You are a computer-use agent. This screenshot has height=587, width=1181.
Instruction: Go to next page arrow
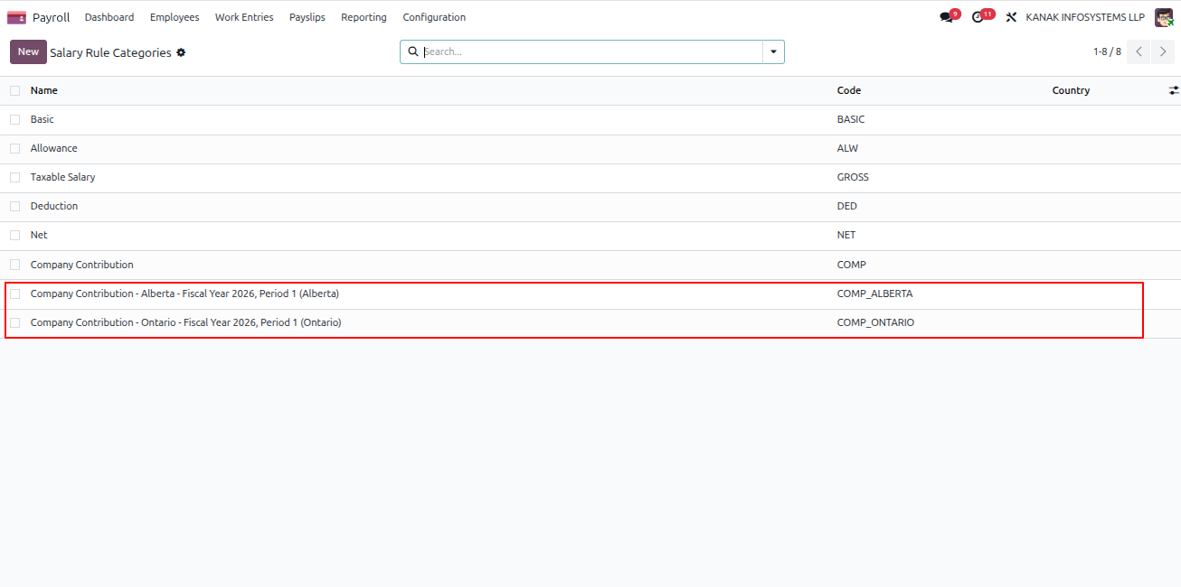point(1163,51)
